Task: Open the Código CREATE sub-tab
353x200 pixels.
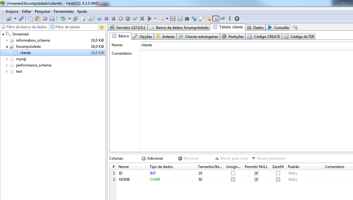Action: pos(264,37)
